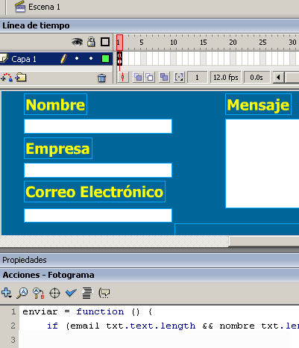
Task: Delete layer with the trash can icon
Action: [x=101, y=78]
